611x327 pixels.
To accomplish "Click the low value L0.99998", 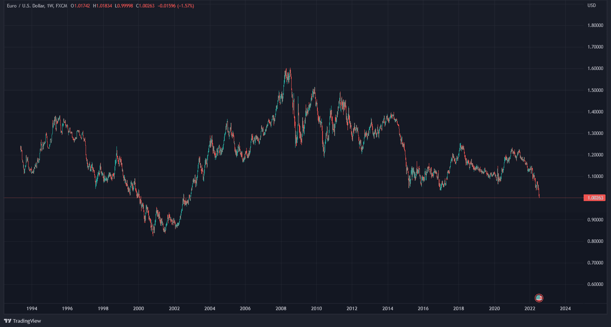I will (125, 6).
